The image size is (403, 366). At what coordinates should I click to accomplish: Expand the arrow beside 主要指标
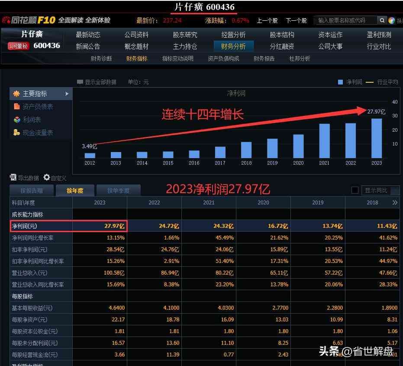67,94
